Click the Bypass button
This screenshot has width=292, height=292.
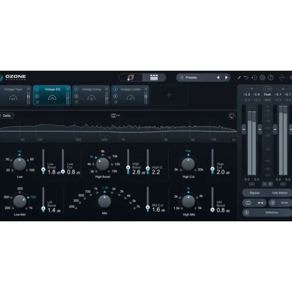(x=254, y=193)
